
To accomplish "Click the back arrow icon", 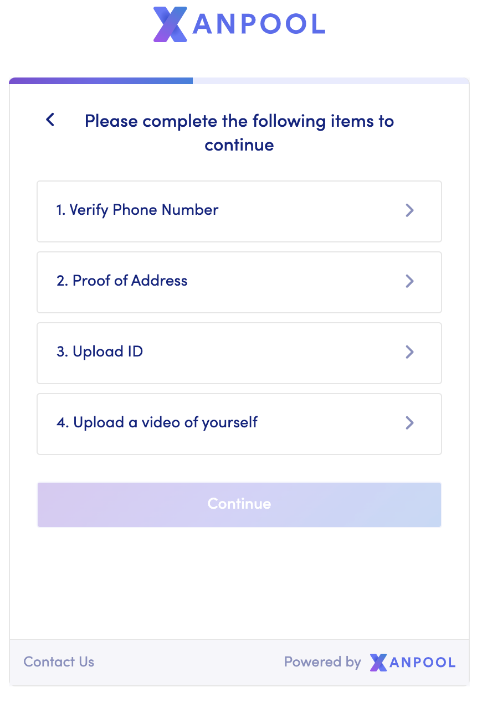I will click(x=50, y=120).
